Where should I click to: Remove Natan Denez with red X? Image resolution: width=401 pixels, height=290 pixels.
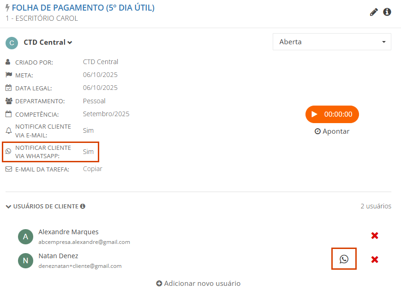[x=375, y=260]
